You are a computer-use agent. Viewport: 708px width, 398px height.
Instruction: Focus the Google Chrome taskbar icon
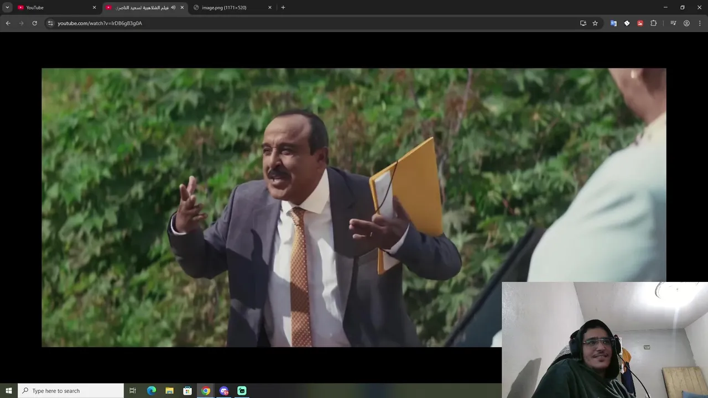(x=206, y=391)
